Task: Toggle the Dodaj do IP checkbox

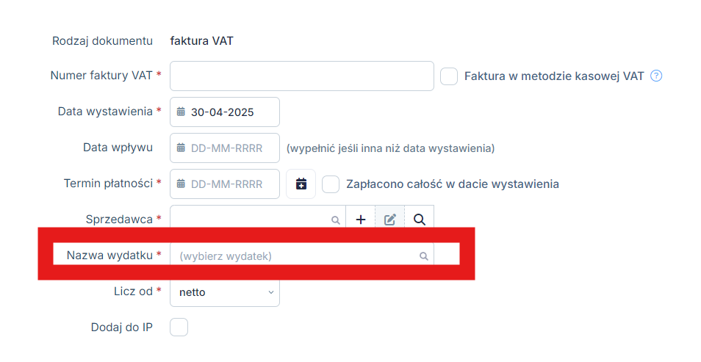Action: (x=179, y=327)
